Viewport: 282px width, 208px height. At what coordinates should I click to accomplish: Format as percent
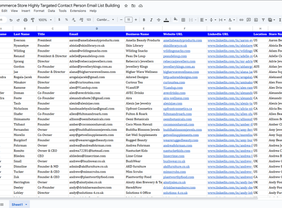[67, 19]
